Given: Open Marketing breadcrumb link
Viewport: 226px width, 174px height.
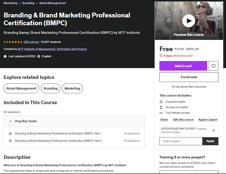Looking at the screenshot, I should (x=10, y=3).
